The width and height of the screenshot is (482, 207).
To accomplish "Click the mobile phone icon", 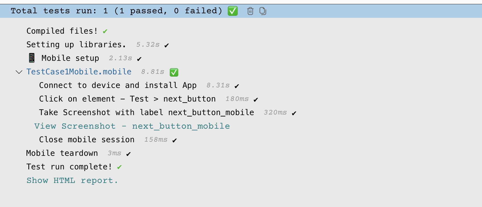I will click(32, 58).
